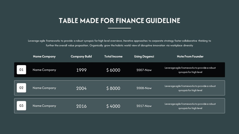
Task: Click the 02 number badge
Action: point(21,88)
